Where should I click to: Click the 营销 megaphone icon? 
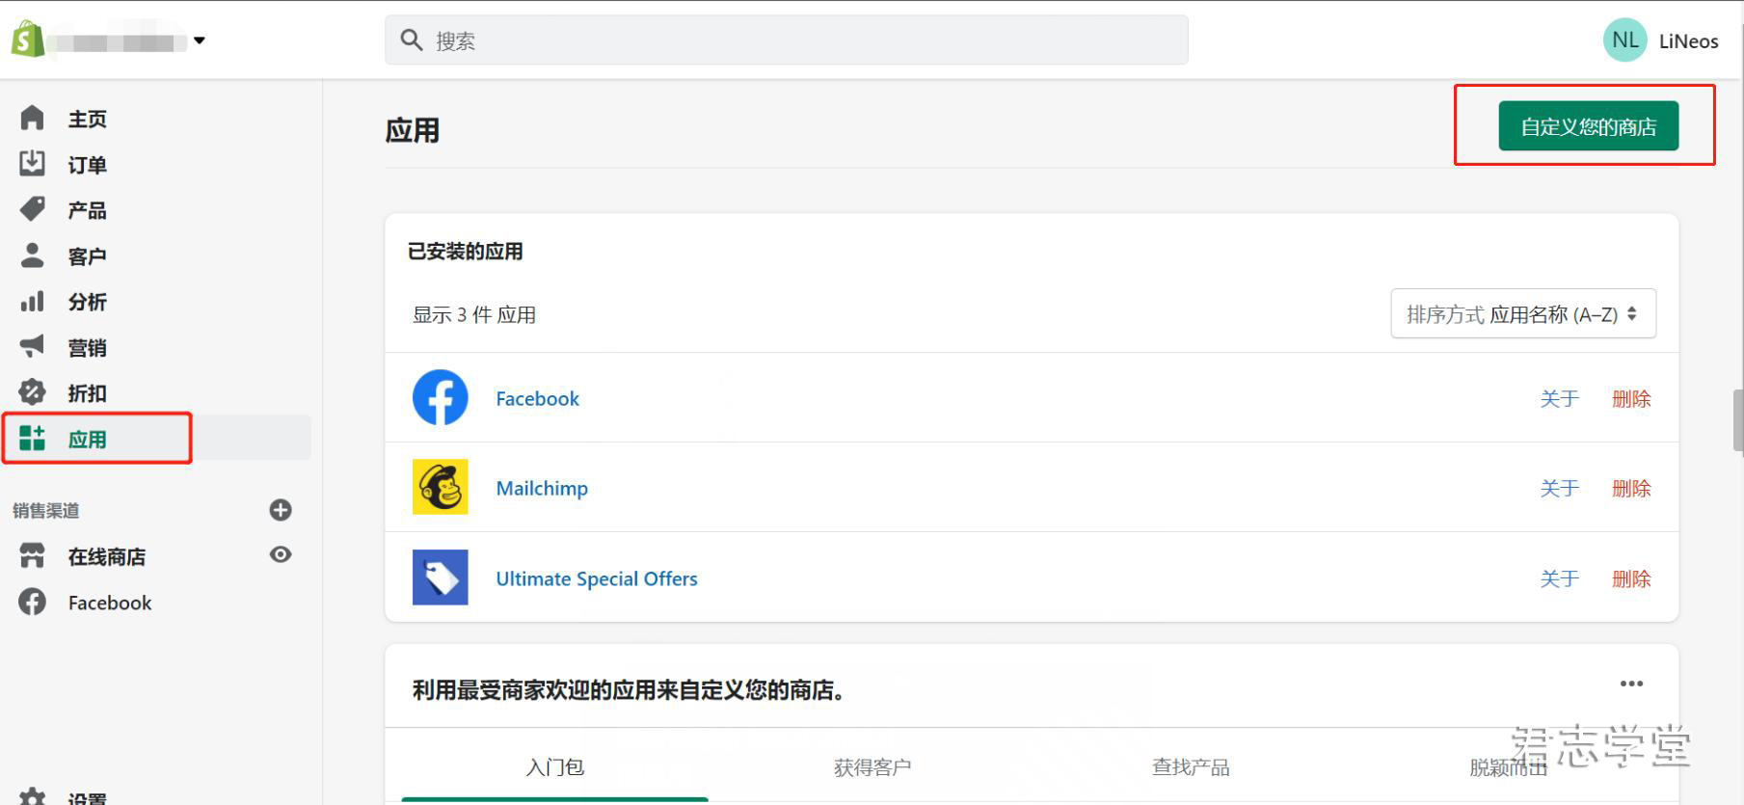[x=32, y=346]
